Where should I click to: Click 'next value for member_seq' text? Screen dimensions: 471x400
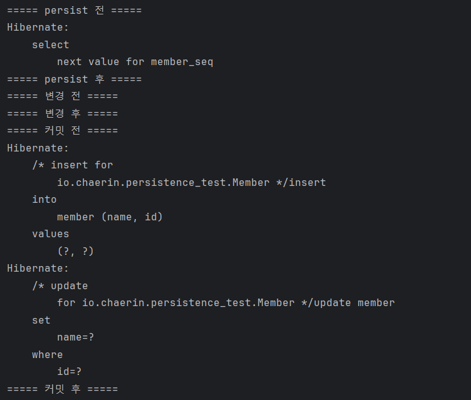pos(135,62)
